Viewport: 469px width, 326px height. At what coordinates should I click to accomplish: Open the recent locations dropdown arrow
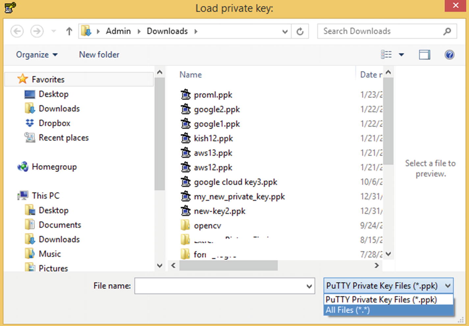click(x=54, y=32)
